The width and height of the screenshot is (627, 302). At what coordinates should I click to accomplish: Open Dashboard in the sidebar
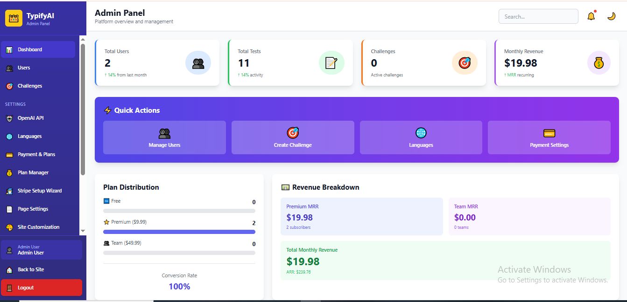pyautogui.click(x=38, y=49)
